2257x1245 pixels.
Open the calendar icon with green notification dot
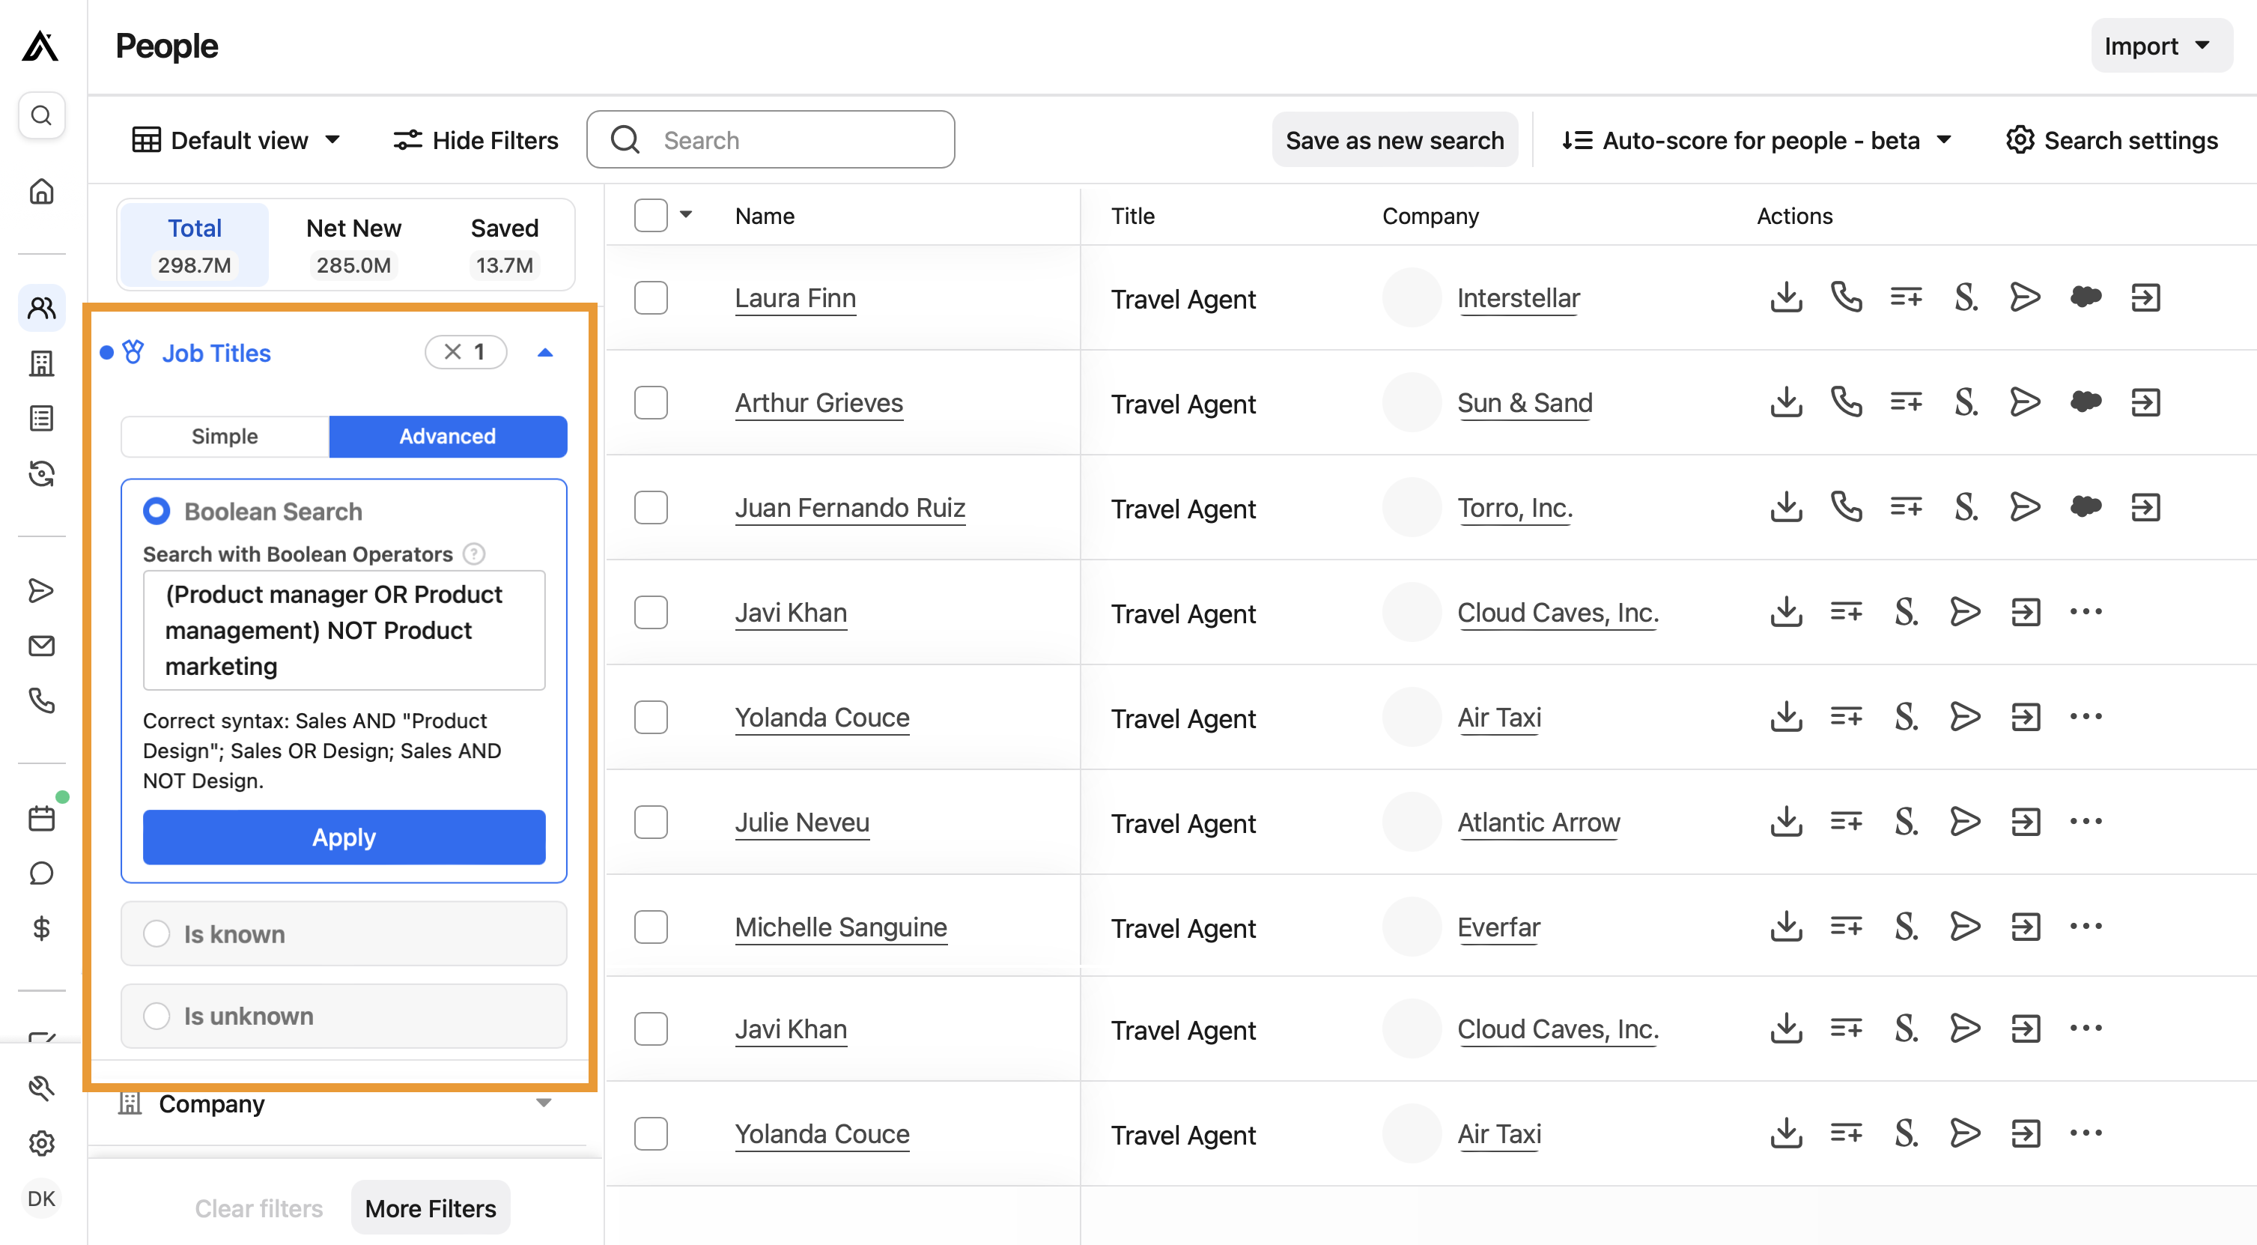(x=41, y=817)
